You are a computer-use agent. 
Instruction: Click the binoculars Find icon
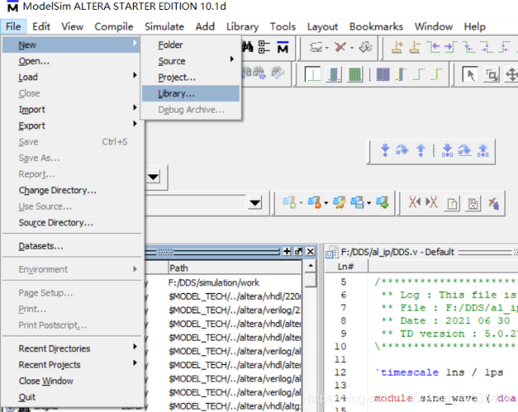pos(247,47)
